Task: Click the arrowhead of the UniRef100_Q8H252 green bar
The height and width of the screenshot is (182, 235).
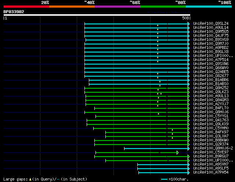Action: [x=189, y=88]
